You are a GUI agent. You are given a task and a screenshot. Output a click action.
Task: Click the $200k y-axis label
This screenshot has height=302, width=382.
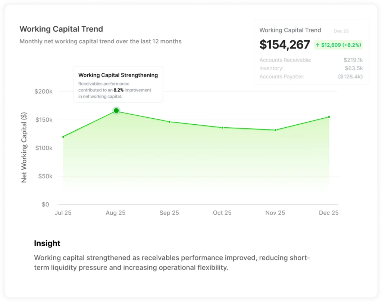[43, 92]
